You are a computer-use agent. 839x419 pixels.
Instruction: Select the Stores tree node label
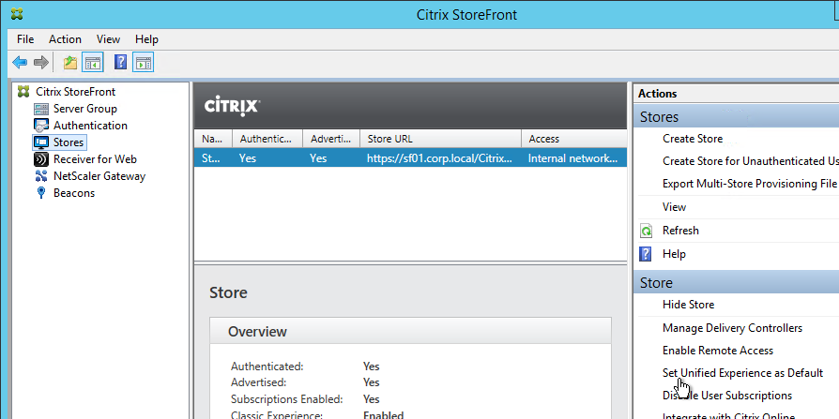click(x=69, y=142)
